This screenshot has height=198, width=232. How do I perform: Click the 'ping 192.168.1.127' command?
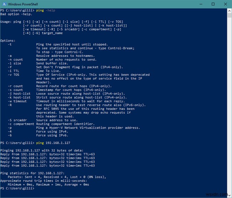point(53,143)
